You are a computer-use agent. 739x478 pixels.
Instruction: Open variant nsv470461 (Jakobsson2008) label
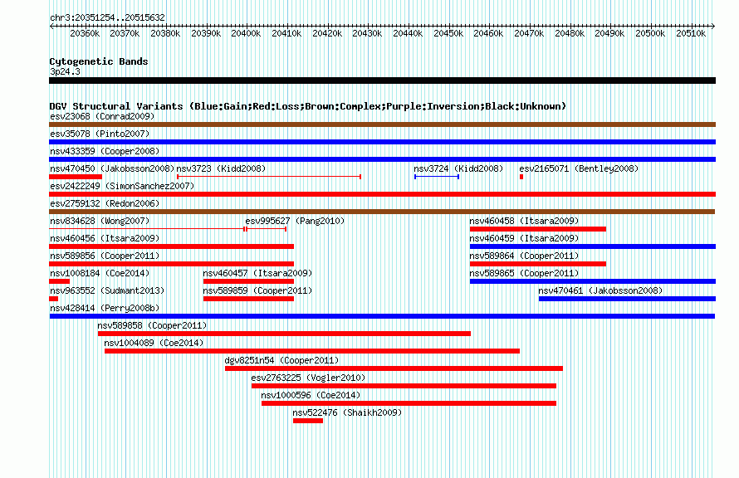(x=600, y=290)
